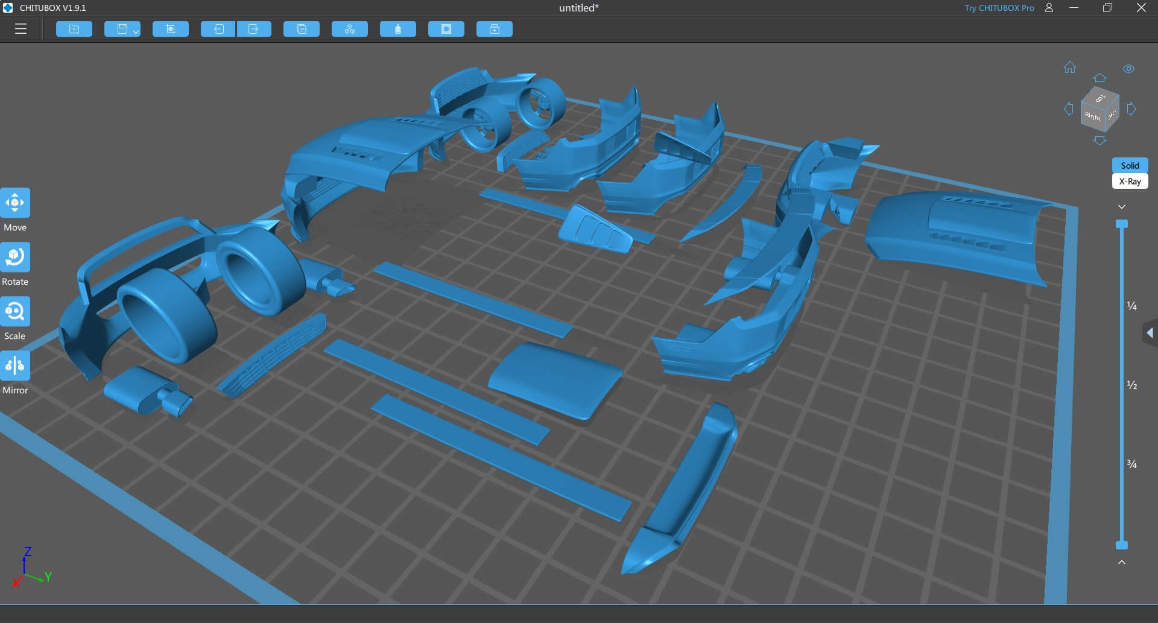Open the user account profile icon

click(1049, 8)
